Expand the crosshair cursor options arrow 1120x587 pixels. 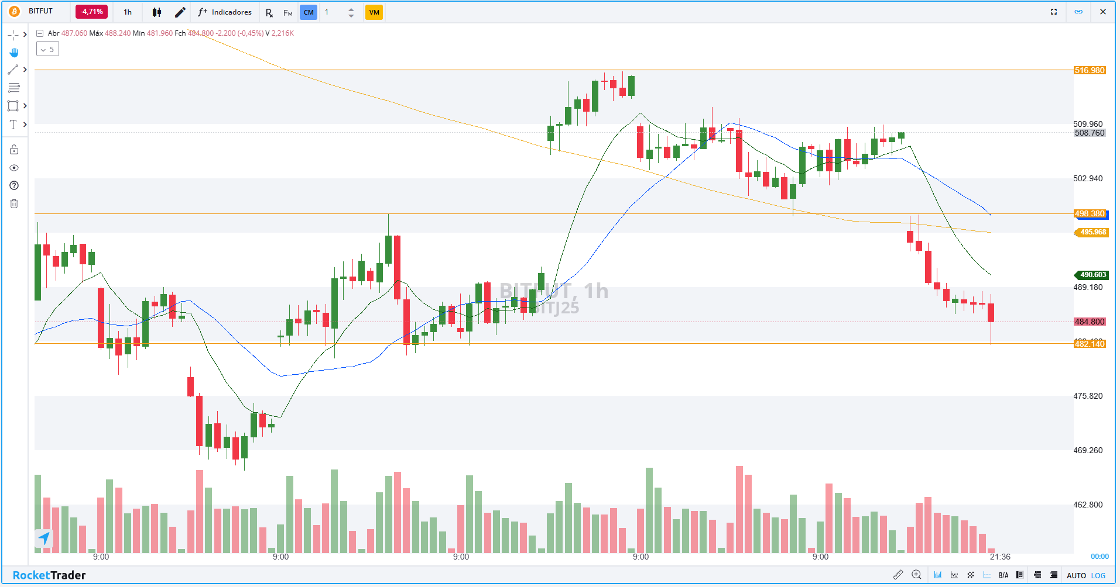pos(25,35)
